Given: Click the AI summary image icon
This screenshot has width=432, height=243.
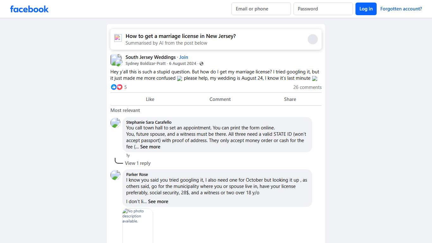Looking at the screenshot, I should pyautogui.click(x=118, y=38).
